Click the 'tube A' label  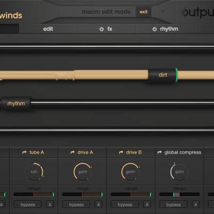[36, 152]
